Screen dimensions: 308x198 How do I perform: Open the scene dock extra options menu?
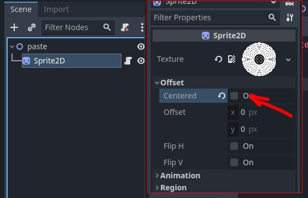coord(142,27)
